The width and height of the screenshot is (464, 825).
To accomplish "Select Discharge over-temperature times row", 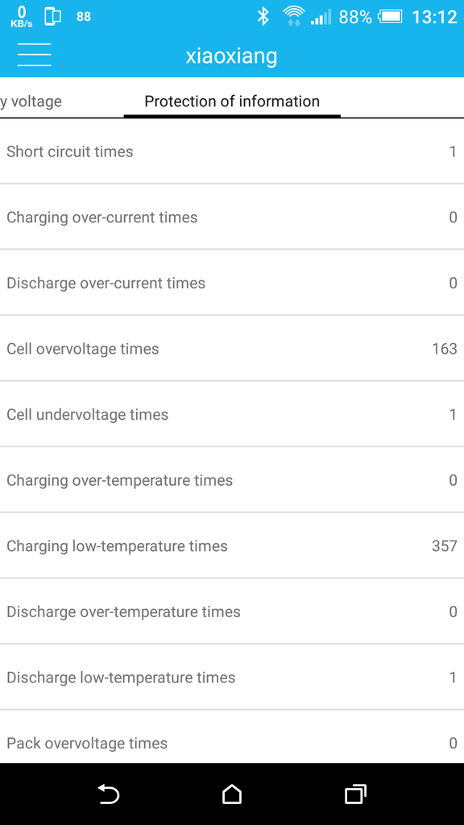I will click(x=232, y=612).
